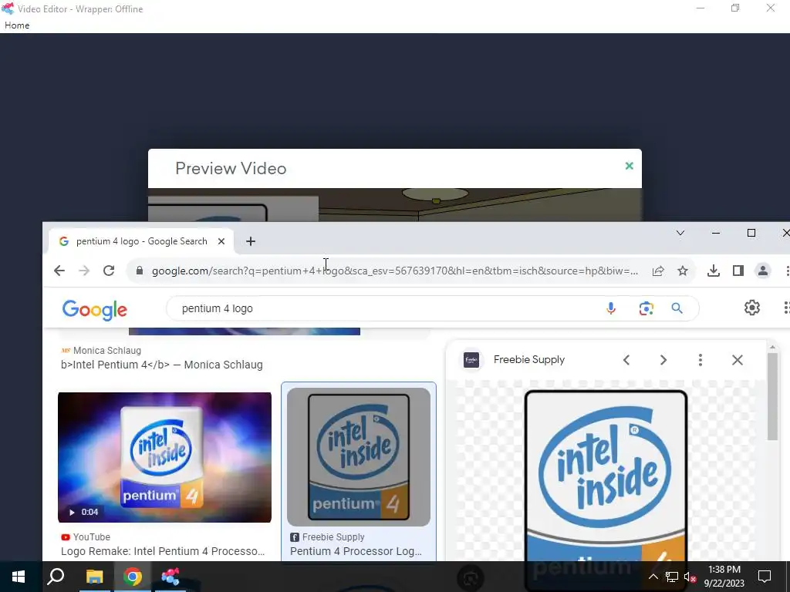Click the address bar URL
Screen dimensions: 790x592
[395, 271]
